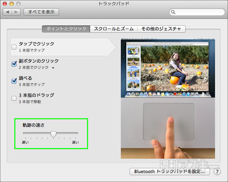Disable the 調べる checkbox
Screen dimensions: 228x182
pos(14,81)
